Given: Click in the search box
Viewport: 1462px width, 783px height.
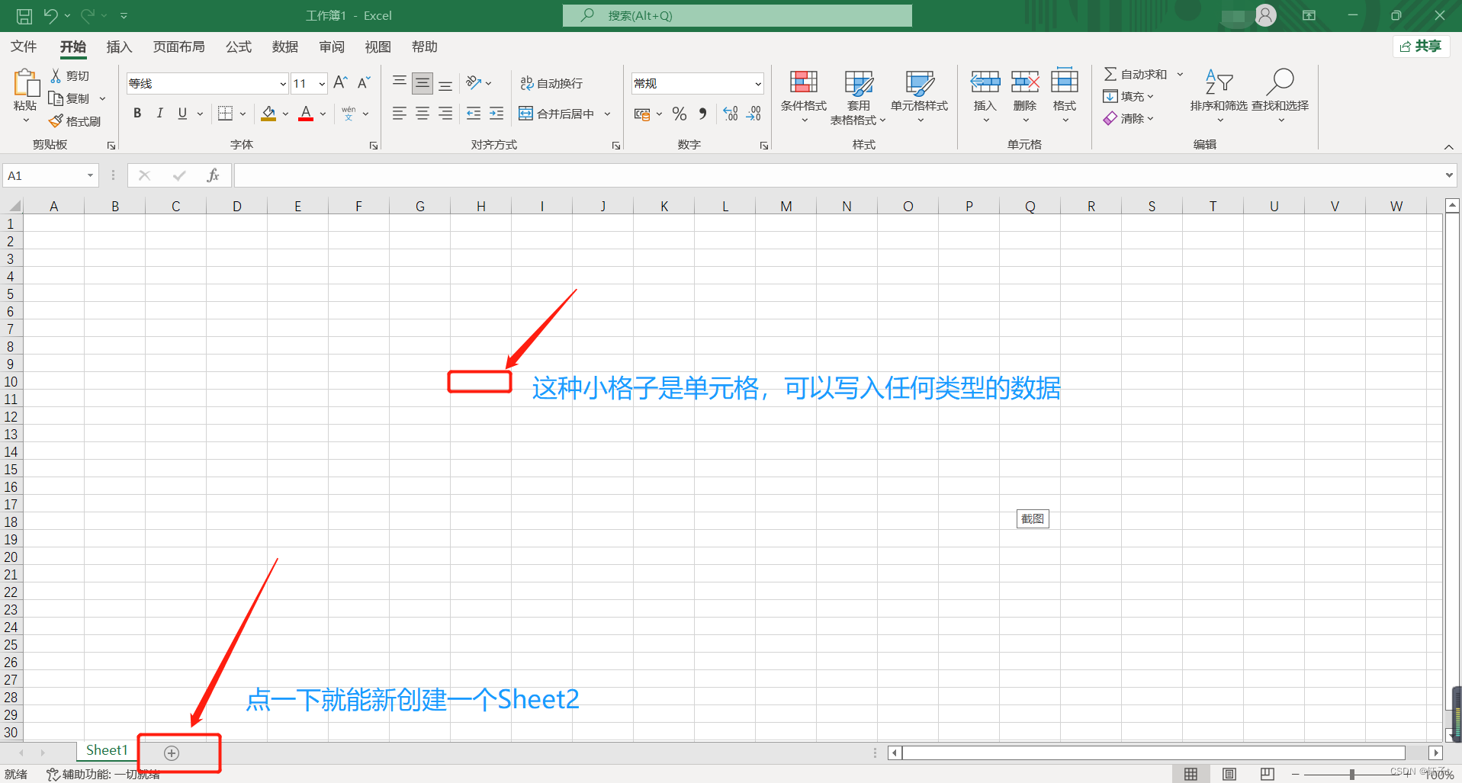Looking at the screenshot, I should tap(737, 15).
